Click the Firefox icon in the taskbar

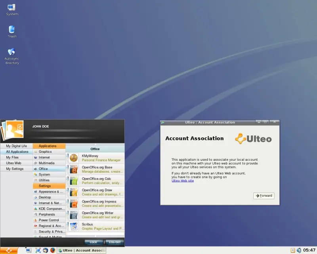click(53, 250)
